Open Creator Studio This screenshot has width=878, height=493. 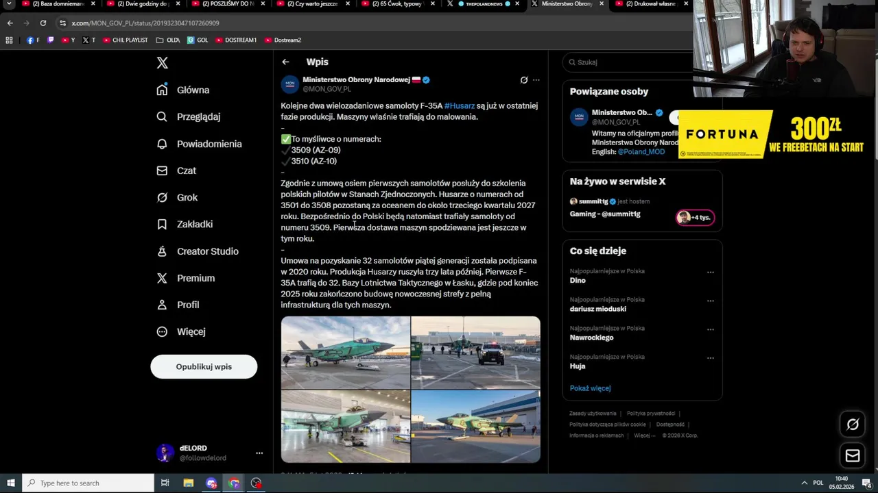197,251
